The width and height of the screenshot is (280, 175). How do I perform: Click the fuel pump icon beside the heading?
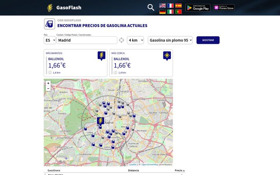click(x=49, y=24)
